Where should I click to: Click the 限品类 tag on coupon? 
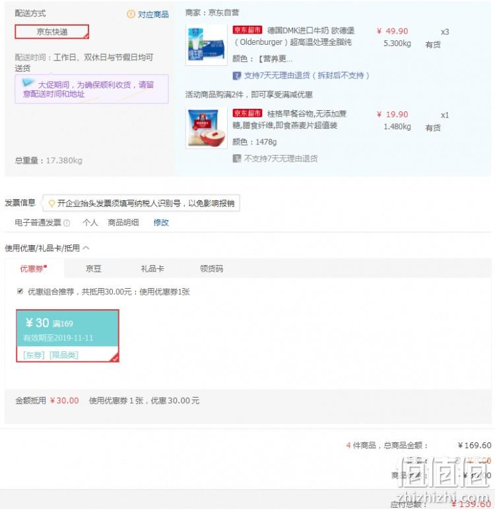pyautogui.click(x=64, y=355)
